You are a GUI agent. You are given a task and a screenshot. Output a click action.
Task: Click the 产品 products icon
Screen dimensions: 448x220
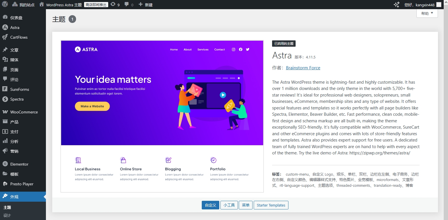5,122
